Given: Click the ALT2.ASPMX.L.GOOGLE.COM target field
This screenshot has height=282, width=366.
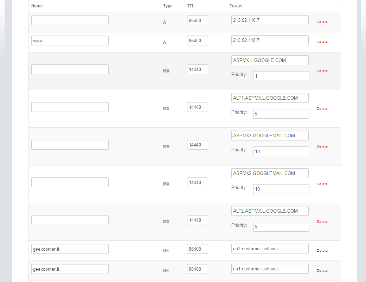Looking at the screenshot, I should pos(270,211).
